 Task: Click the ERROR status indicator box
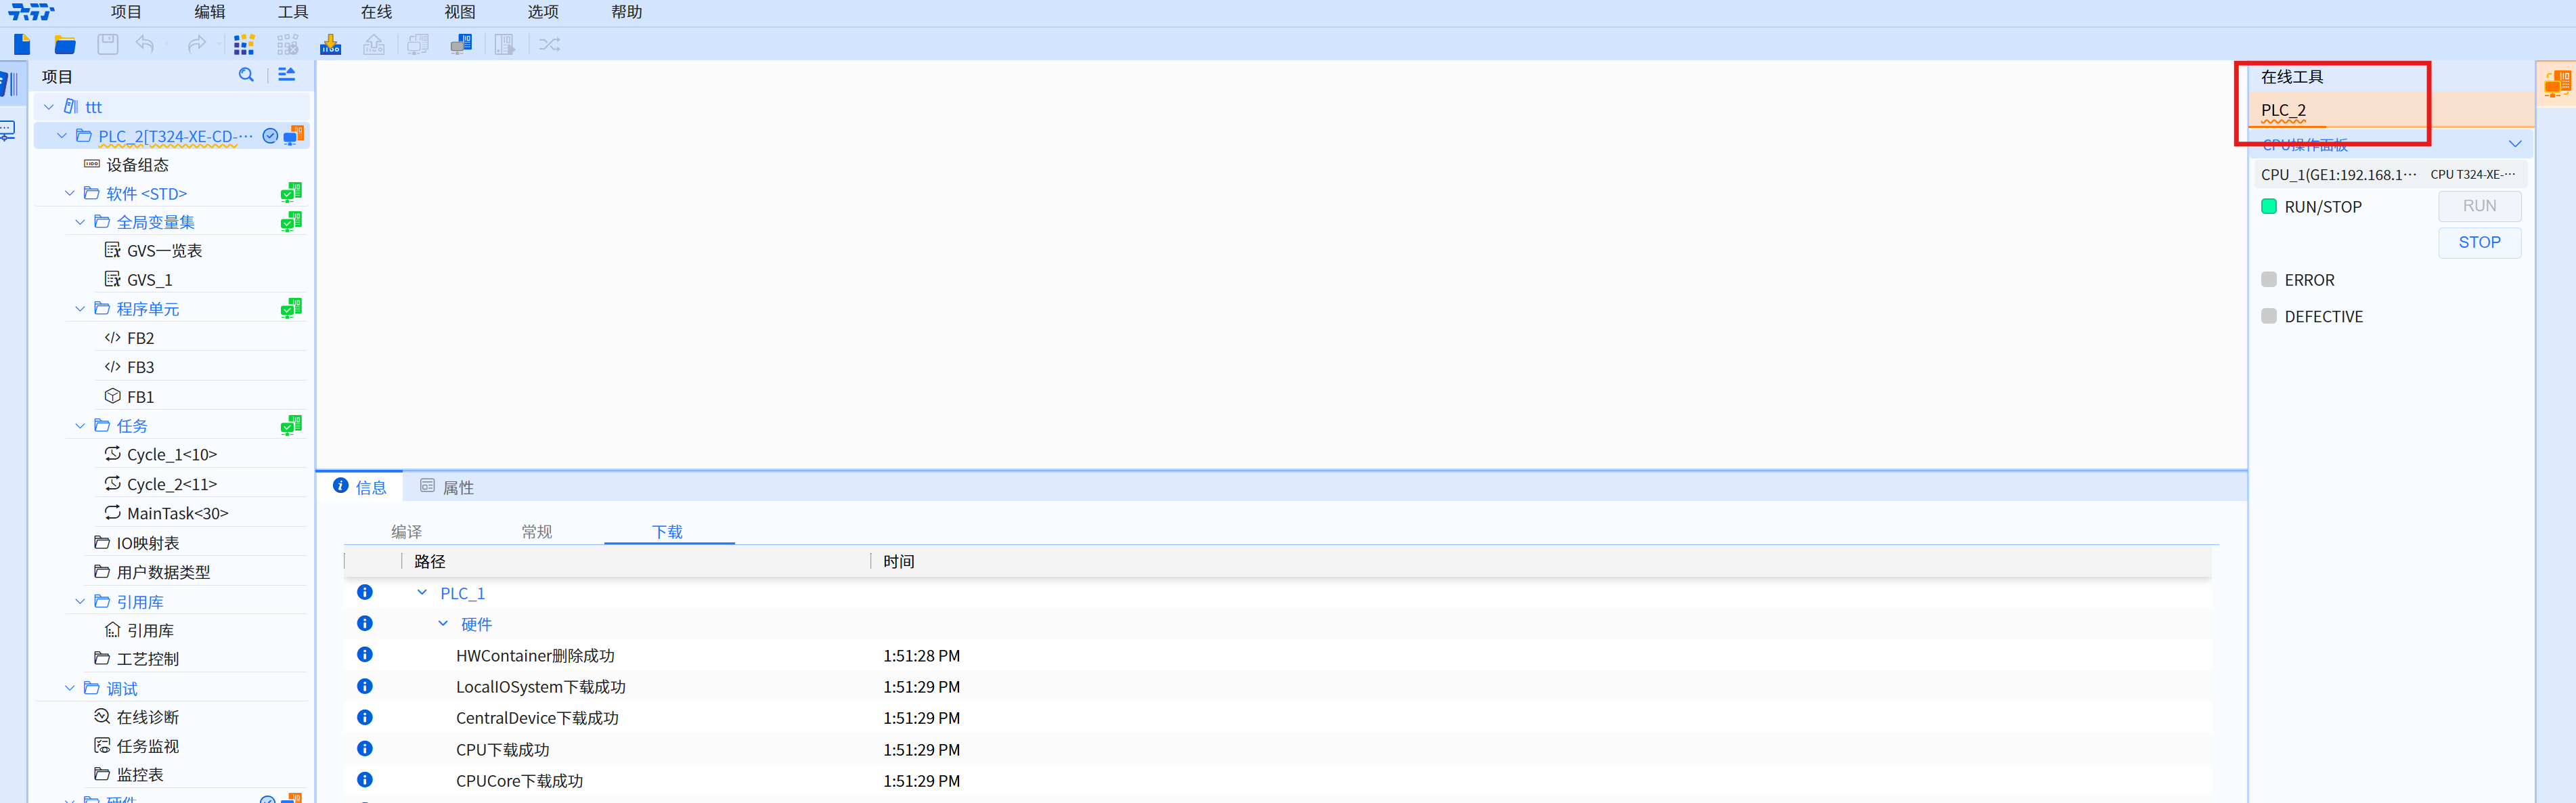pyautogui.click(x=2269, y=280)
